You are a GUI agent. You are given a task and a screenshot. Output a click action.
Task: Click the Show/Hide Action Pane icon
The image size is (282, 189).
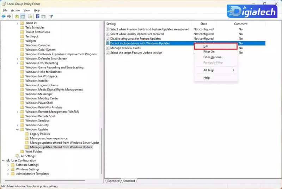tap(43, 17)
